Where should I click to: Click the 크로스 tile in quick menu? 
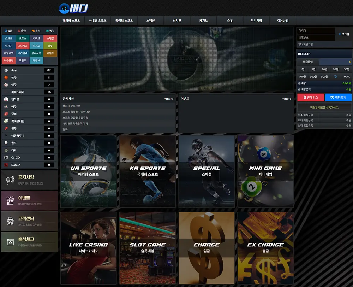(x=23, y=38)
